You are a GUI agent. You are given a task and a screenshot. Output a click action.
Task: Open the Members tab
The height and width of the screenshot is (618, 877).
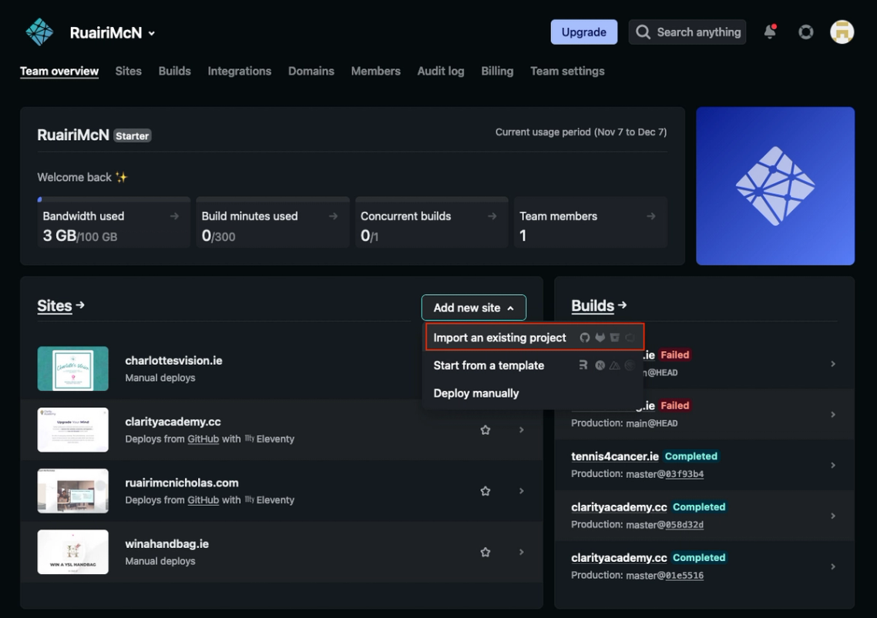[x=376, y=71]
